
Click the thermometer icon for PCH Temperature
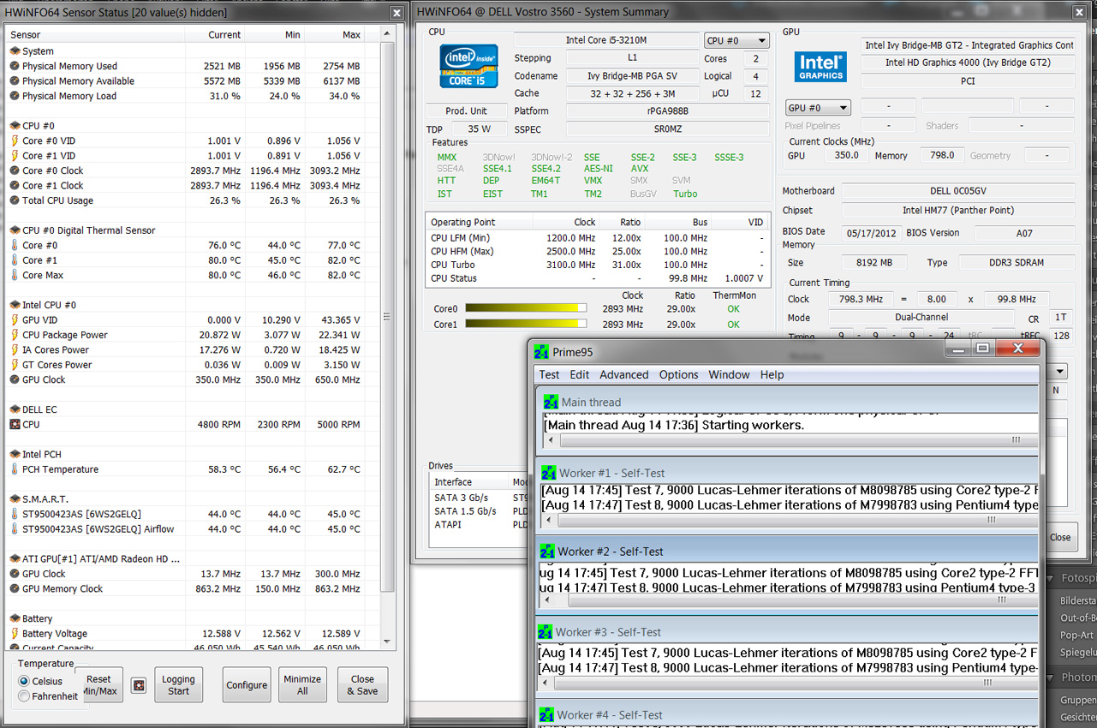15,469
